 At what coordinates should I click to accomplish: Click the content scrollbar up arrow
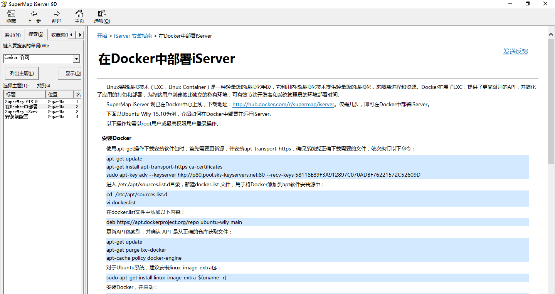tap(551, 35)
